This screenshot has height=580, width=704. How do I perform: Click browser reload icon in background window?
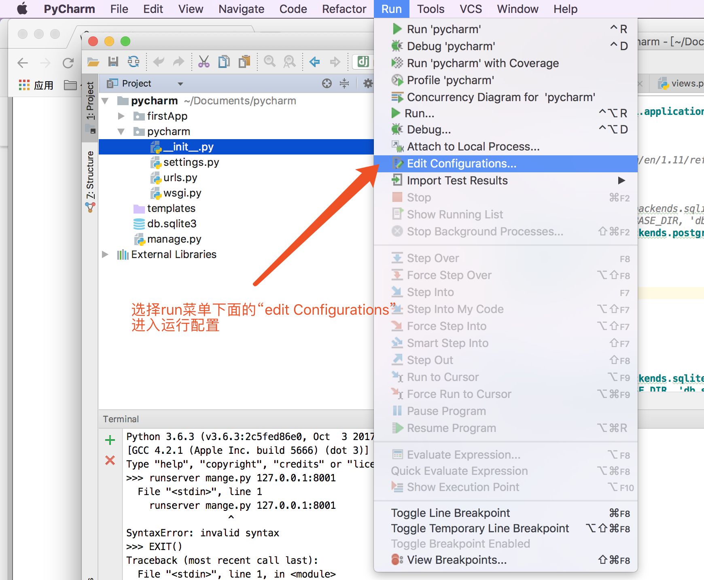(x=68, y=63)
